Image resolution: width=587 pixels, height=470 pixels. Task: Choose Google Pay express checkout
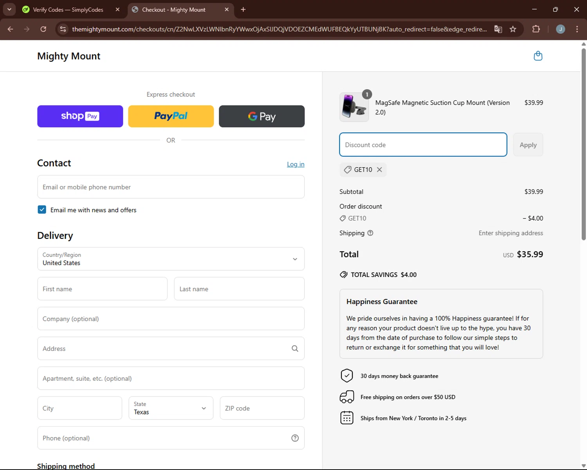pyautogui.click(x=262, y=116)
